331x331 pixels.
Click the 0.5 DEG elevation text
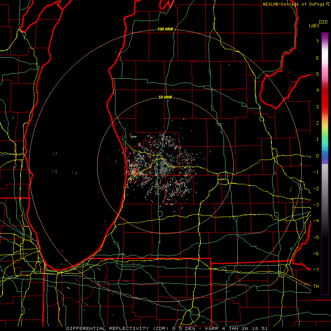(x=184, y=328)
